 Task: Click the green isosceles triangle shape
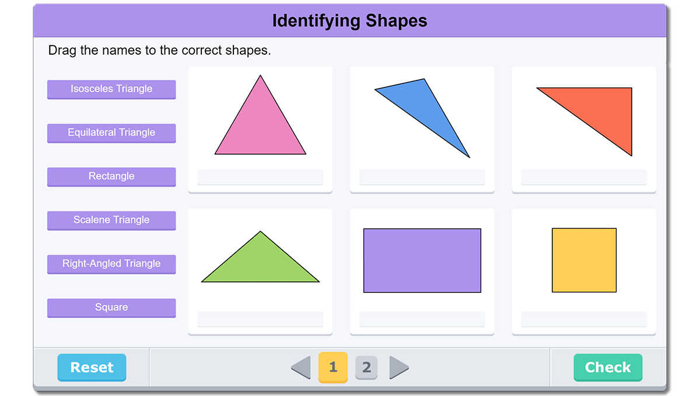(260, 265)
